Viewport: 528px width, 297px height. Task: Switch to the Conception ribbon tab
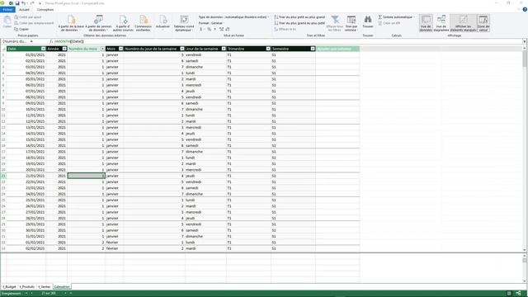tap(45, 9)
